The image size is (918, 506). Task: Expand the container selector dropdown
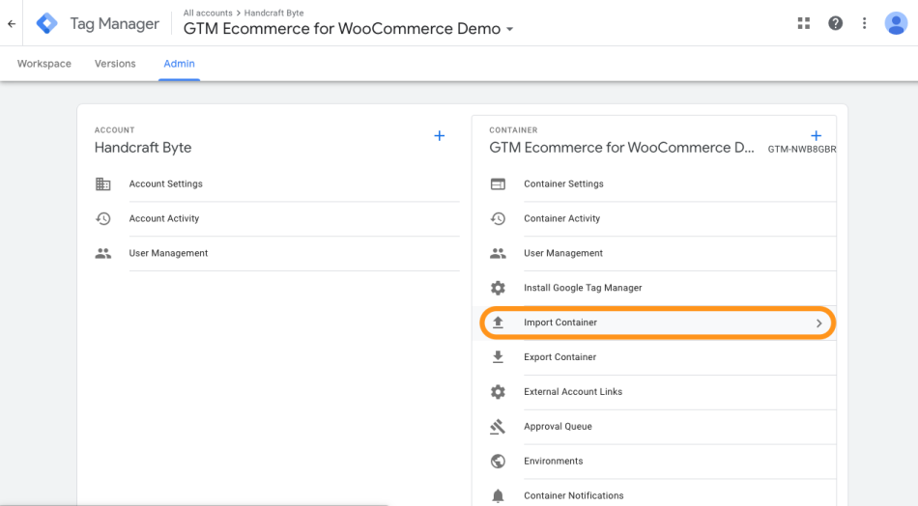coord(509,30)
